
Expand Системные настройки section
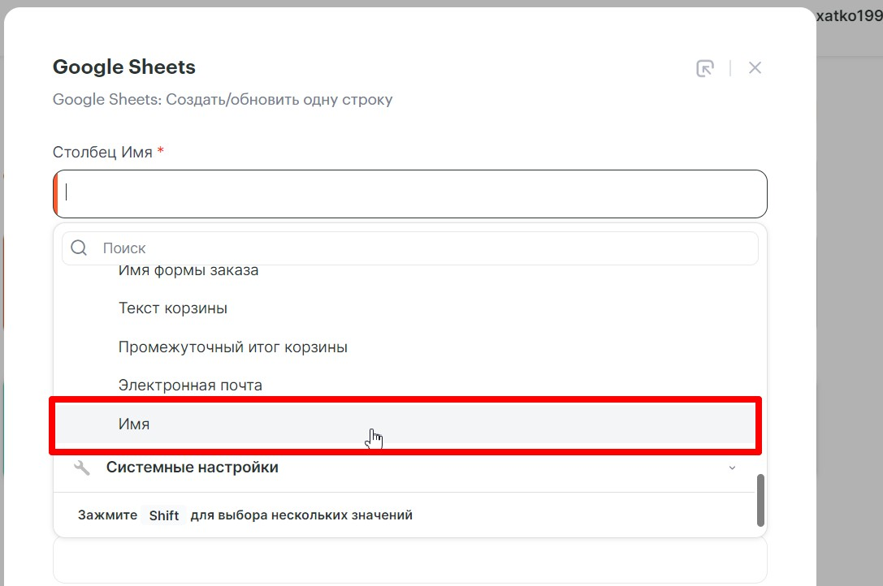pos(405,468)
